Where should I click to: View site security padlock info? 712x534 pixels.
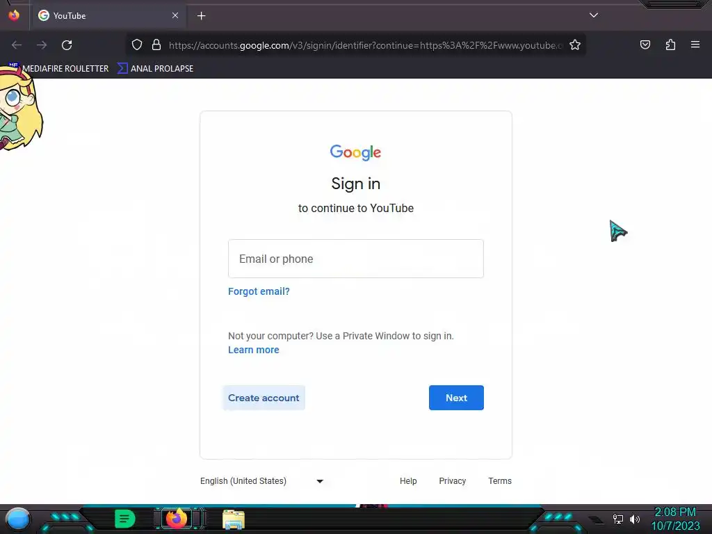(x=156, y=45)
